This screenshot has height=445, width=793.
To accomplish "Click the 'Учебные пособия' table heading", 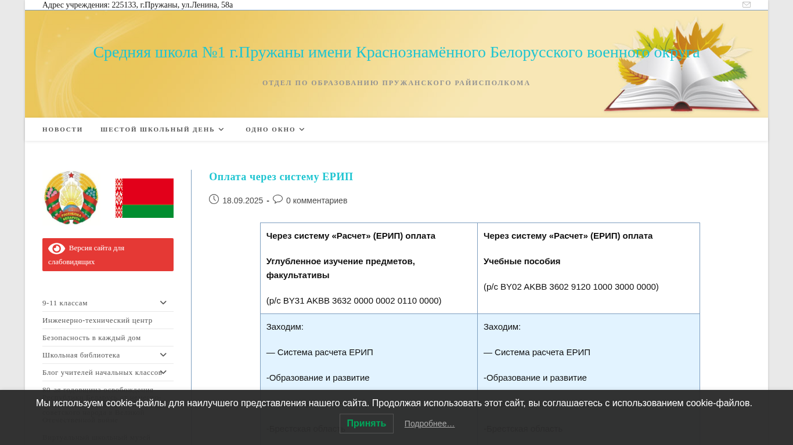I will pyautogui.click(x=522, y=261).
